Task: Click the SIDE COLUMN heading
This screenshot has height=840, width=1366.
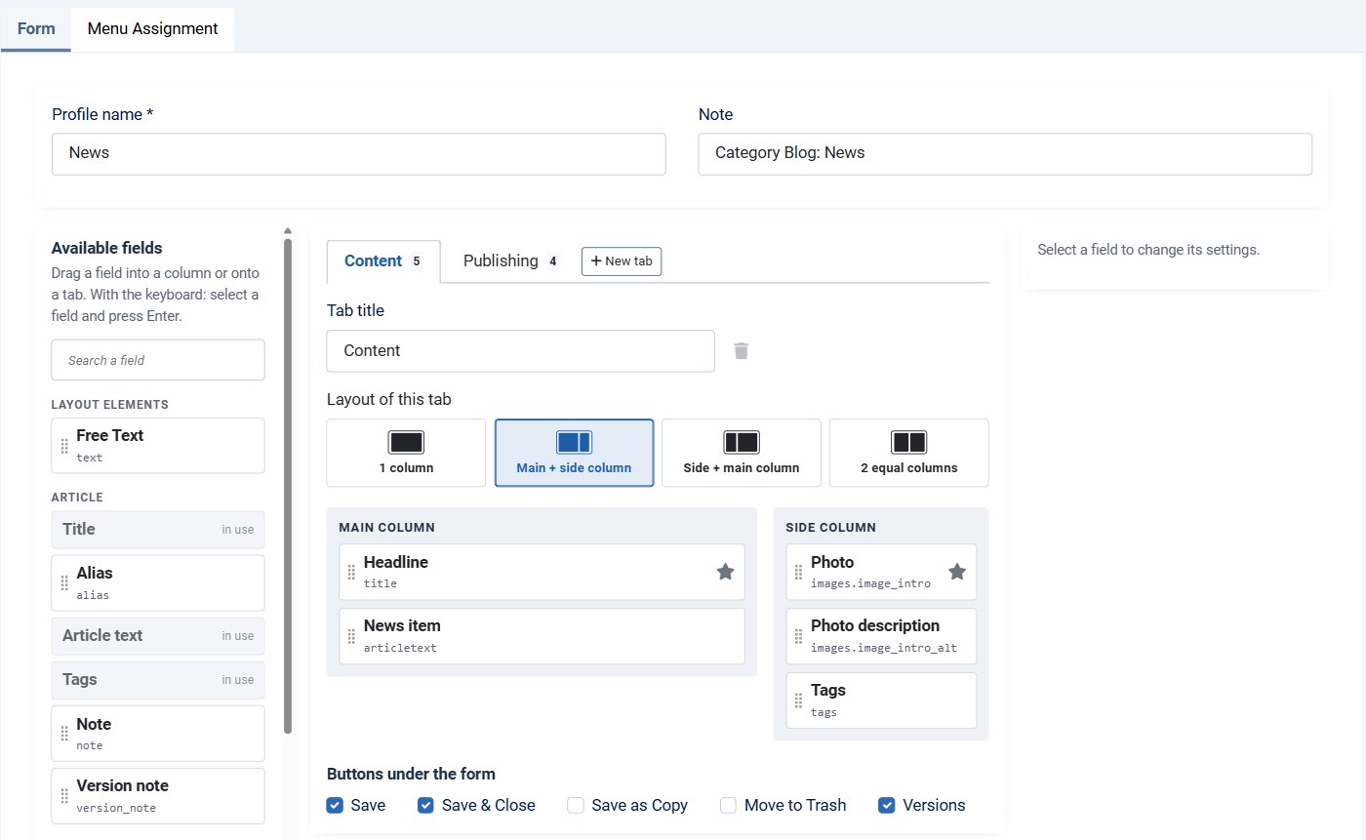Action: point(831,528)
